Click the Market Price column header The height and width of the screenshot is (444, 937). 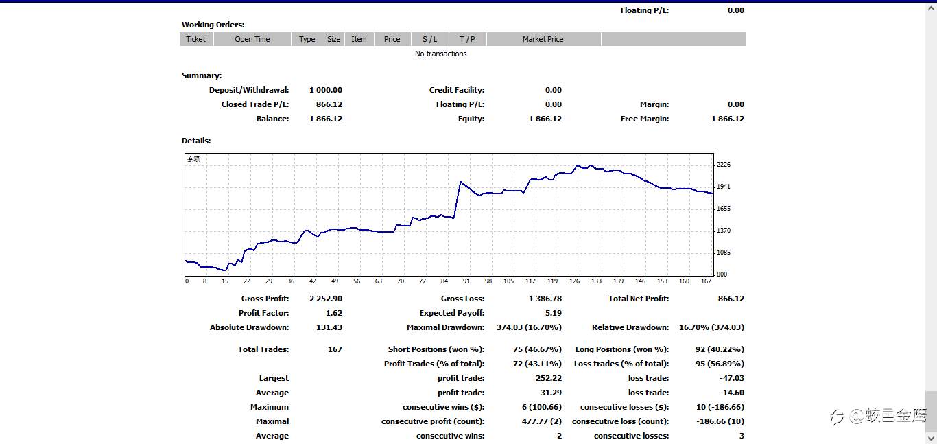(543, 39)
